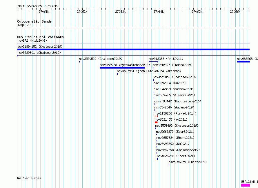Image resolution: width=258 pixels, height=188 pixels.
Task: Open nsv6021455 (Wu2021) variant label
Action: pos(171,119)
